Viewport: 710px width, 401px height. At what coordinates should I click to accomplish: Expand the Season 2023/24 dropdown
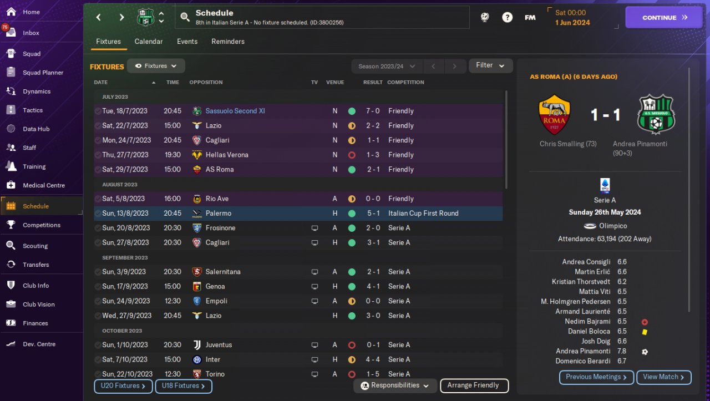[x=387, y=67]
